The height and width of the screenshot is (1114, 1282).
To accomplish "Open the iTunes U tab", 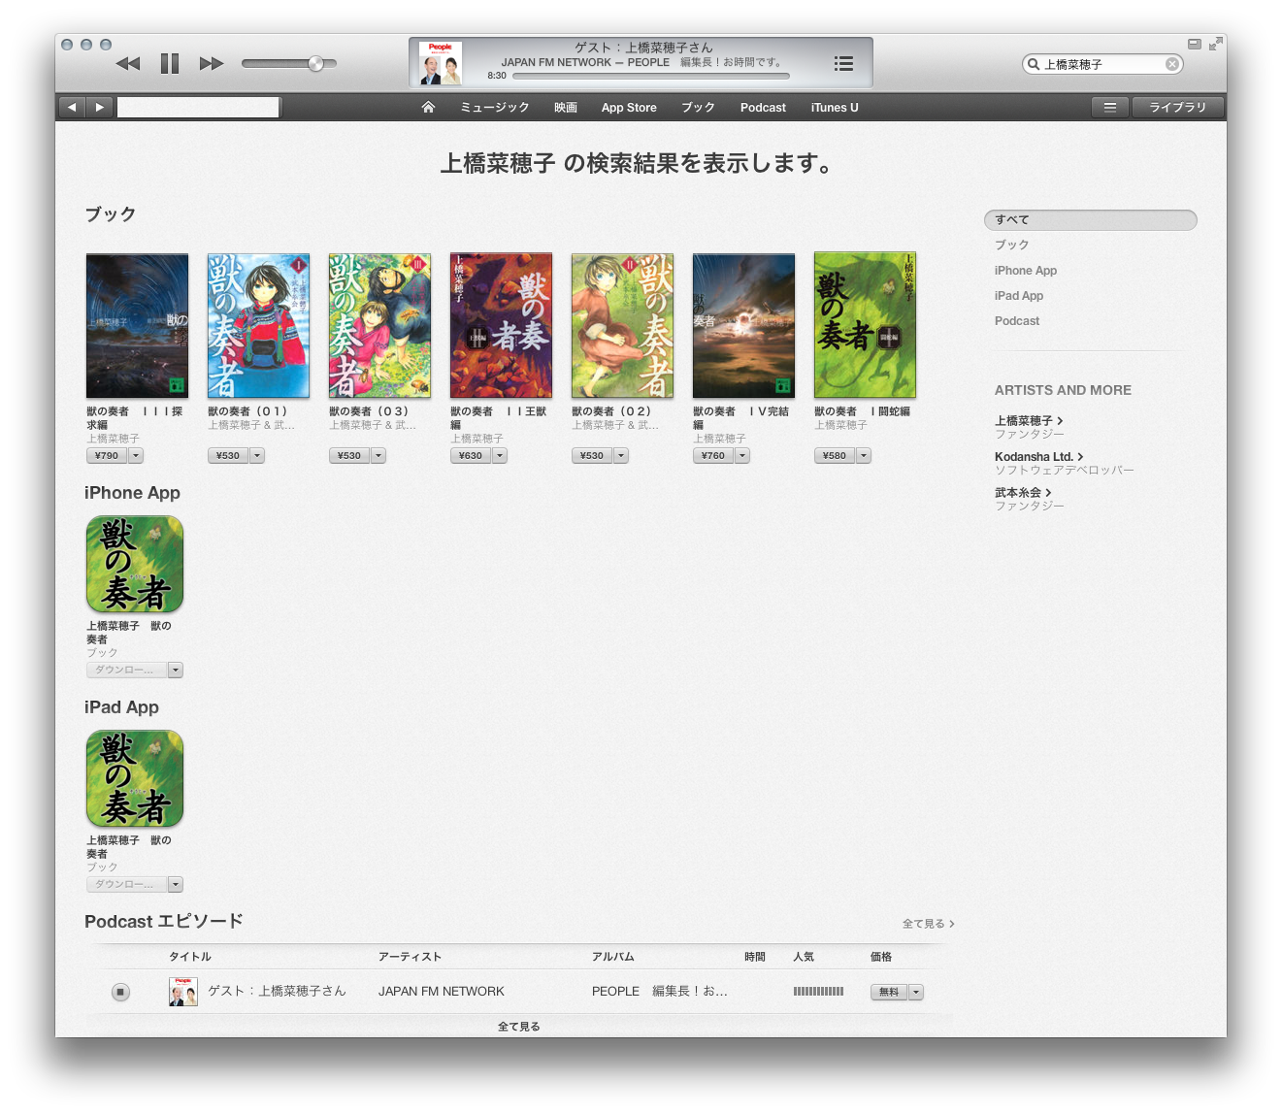I will [x=835, y=108].
